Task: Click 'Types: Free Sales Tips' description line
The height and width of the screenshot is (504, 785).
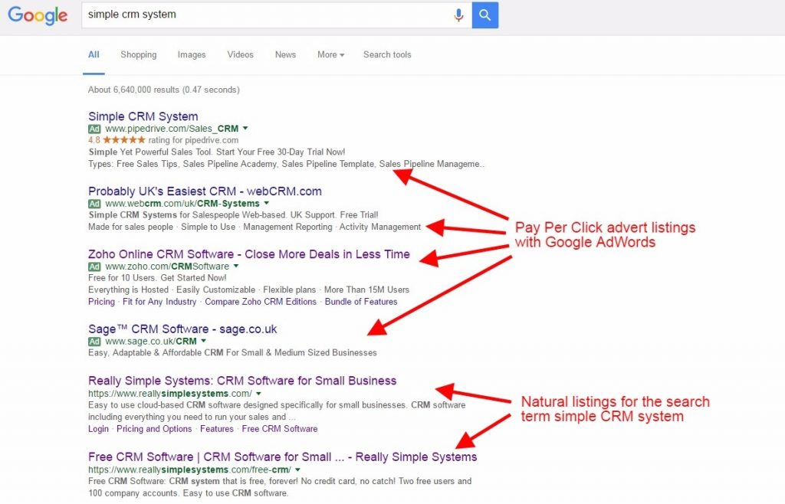Action: 287,164
